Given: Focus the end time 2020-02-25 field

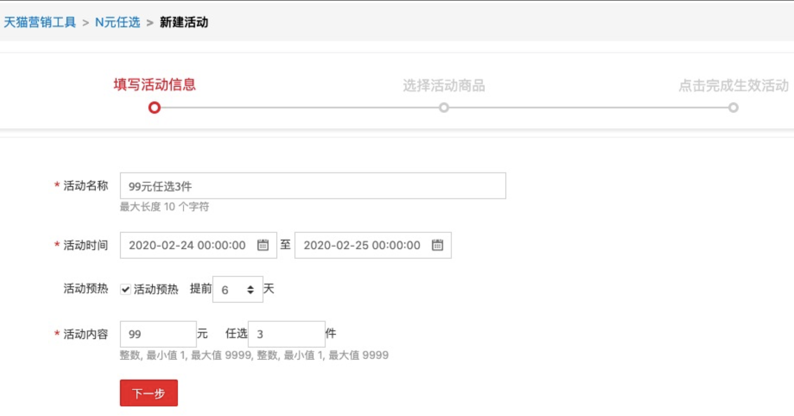Looking at the screenshot, I should [373, 245].
